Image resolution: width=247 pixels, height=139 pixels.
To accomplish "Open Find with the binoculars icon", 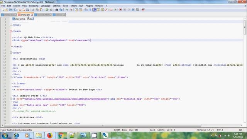I will coord(57,10).
